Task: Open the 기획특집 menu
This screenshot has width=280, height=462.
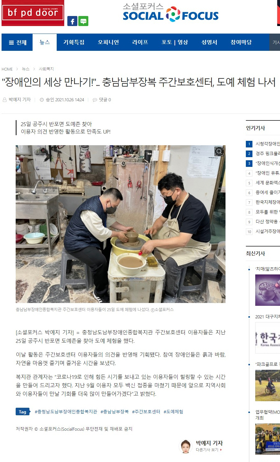Action: tap(74, 42)
